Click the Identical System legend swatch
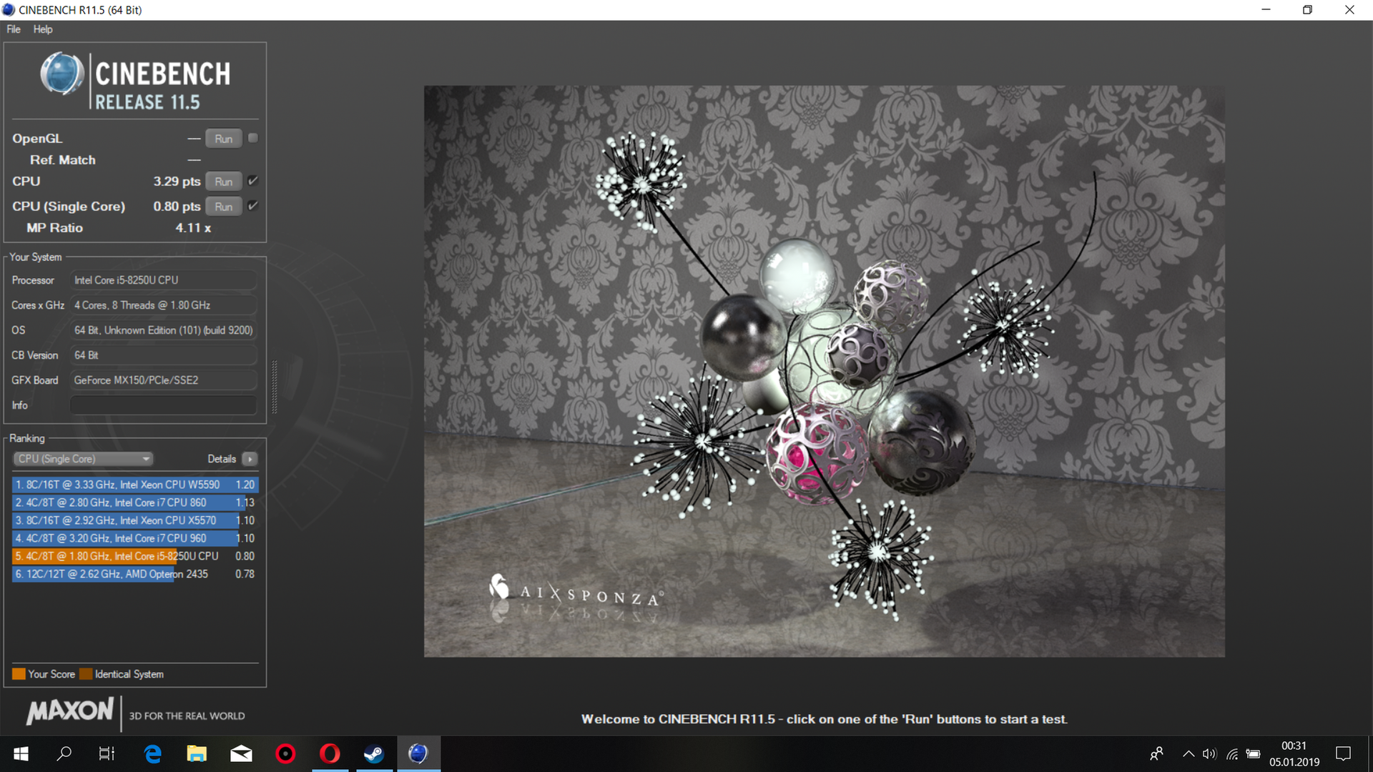Image resolution: width=1373 pixels, height=772 pixels. point(86,674)
